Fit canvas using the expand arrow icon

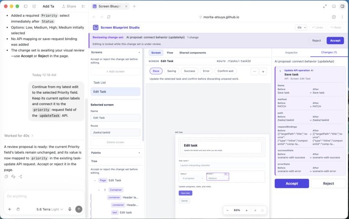(x=255, y=210)
